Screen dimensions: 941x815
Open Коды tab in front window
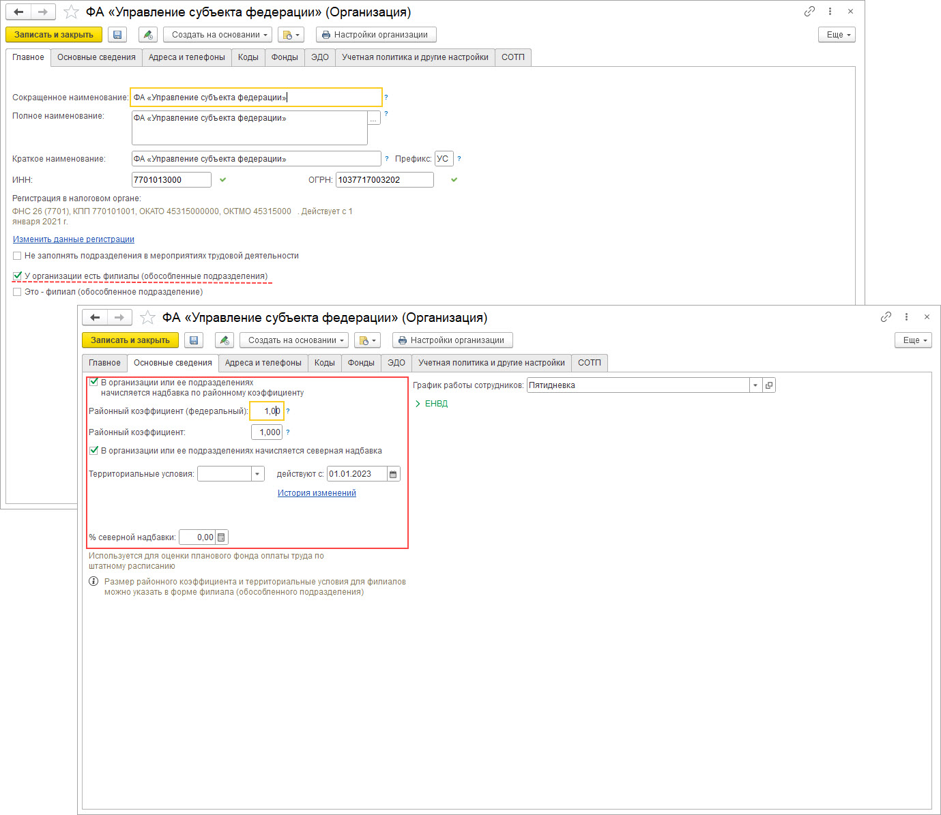coord(325,363)
